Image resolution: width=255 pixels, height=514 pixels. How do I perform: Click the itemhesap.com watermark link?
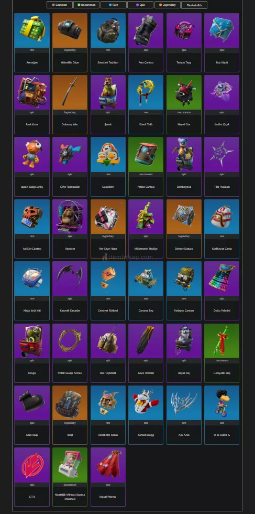pyautogui.click(x=127, y=257)
